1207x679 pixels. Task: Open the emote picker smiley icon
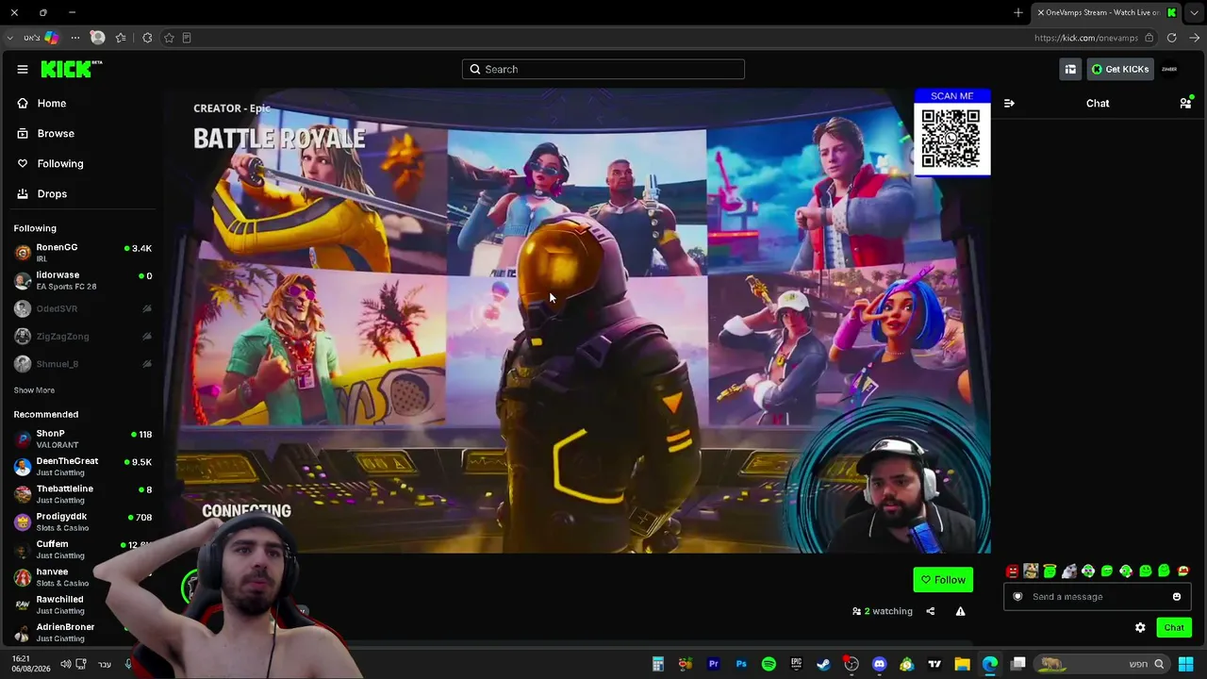pos(1177,597)
